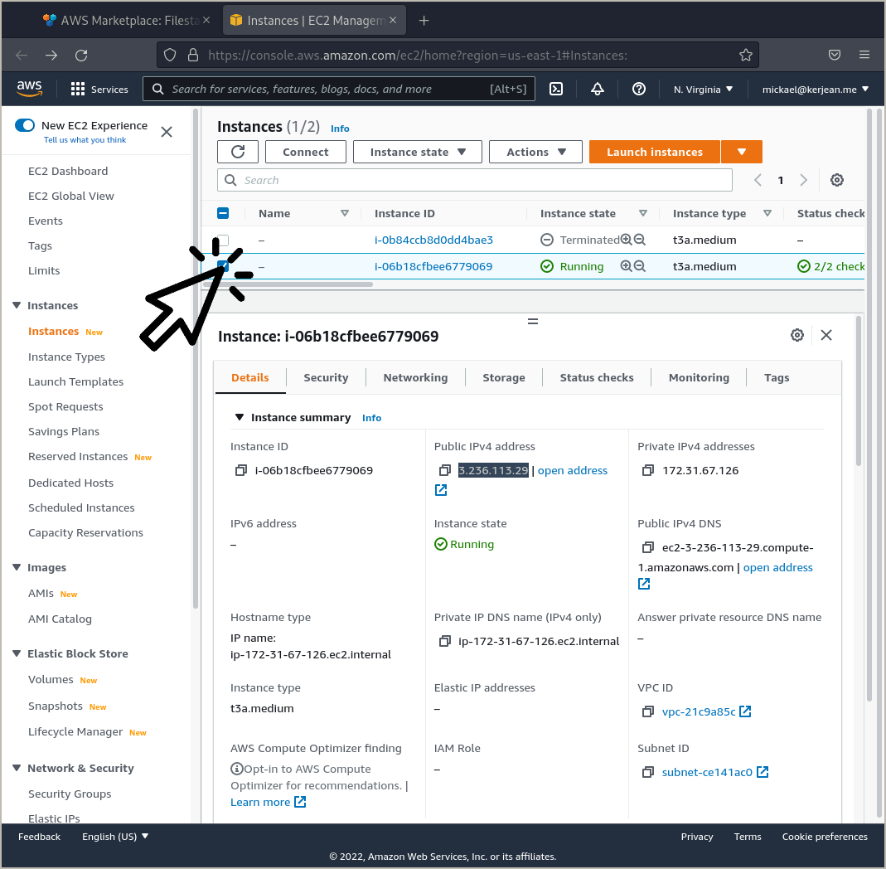
Task: Click the Launch instances button
Action: point(654,152)
